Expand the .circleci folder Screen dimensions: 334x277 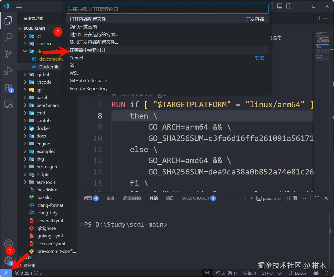25,43
